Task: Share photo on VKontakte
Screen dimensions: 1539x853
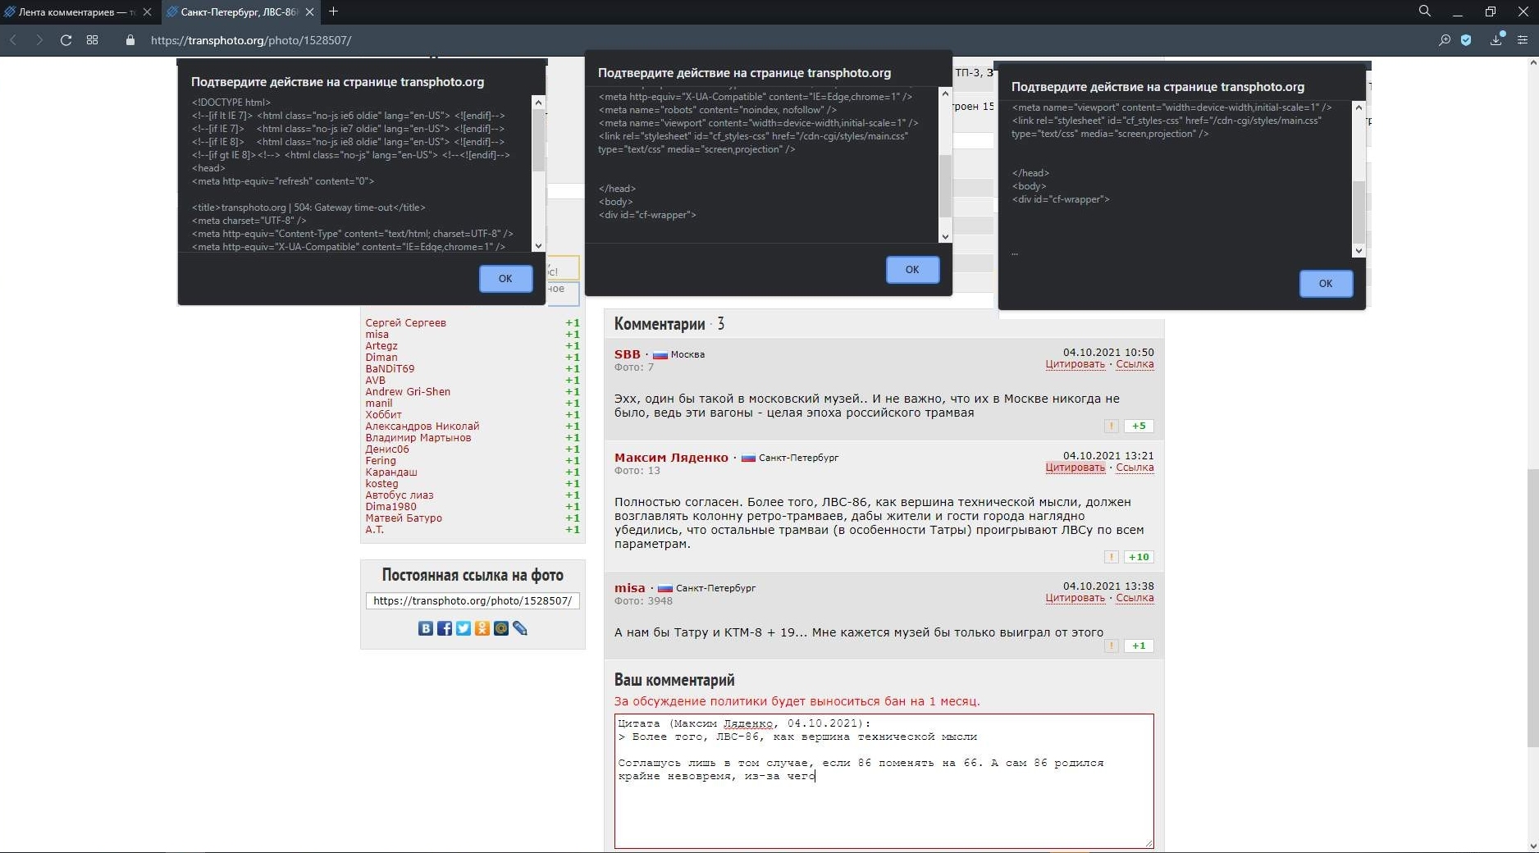Action: (425, 628)
